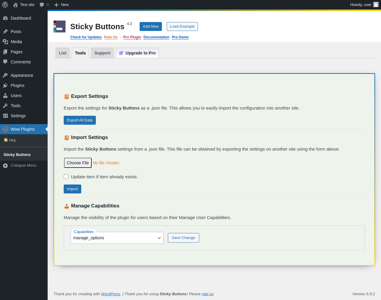The image size is (381, 300).
Task: Click the Media icon in the sidebar
Action: pos(5,42)
